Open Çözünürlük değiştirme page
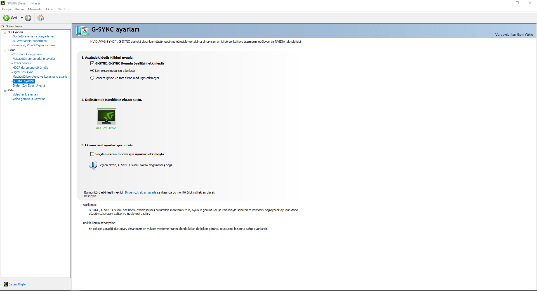Viewport: 537px width, 291px height. pyautogui.click(x=27, y=54)
